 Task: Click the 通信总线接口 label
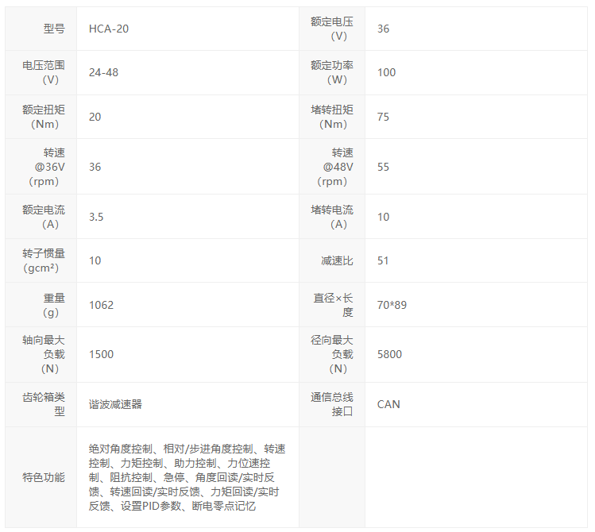click(x=332, y=405)
